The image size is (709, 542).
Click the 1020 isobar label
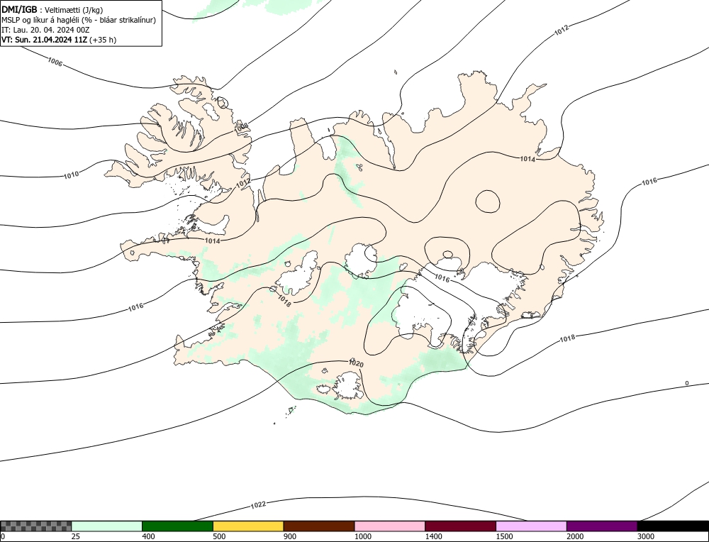tap(356, 363)
